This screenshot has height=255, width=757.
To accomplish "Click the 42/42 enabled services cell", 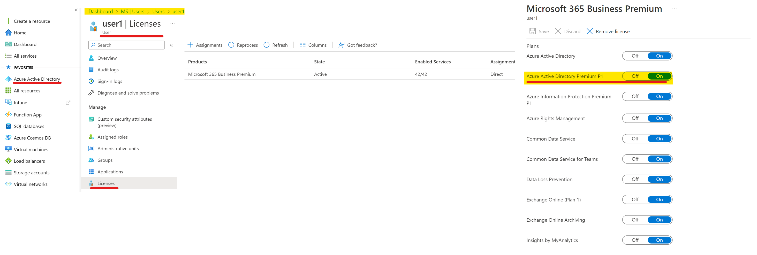I will (421, 74).
